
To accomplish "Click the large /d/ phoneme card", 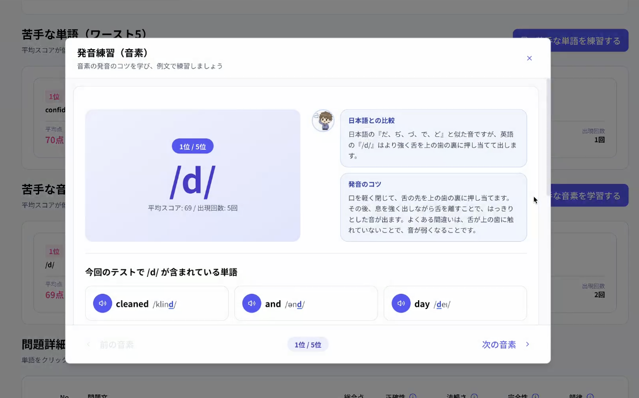I will 192,176.
